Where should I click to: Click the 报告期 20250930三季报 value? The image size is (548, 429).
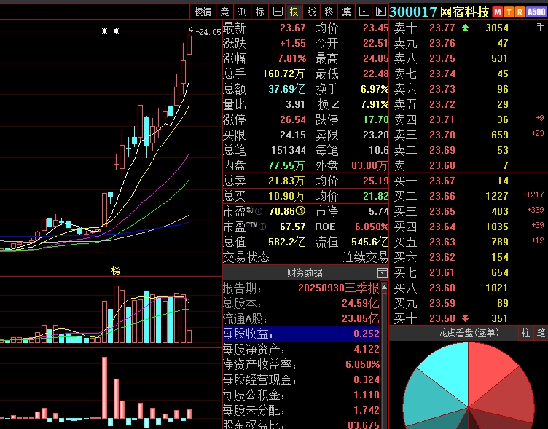(x=338, y=288)
